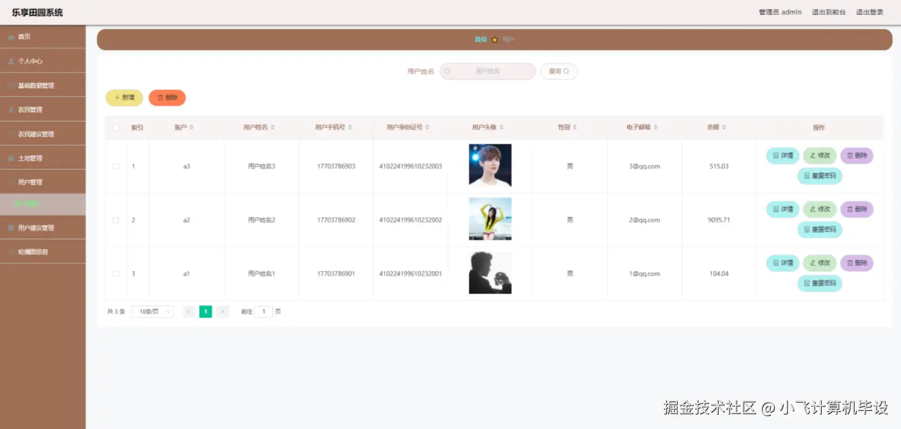Click the 个人中心 person icon
Viewport: 901px width, 429px height.
point(11,62)
